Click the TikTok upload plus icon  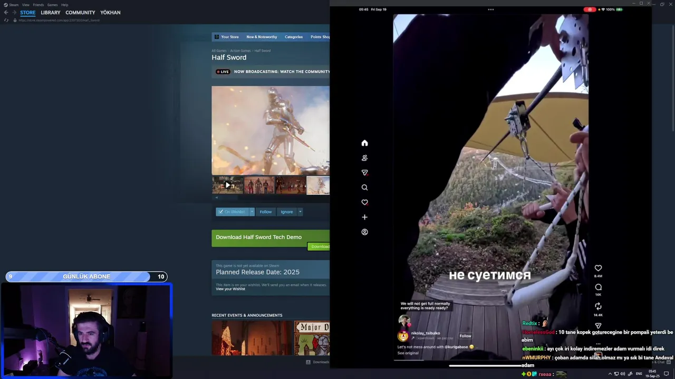pos(364,217)
